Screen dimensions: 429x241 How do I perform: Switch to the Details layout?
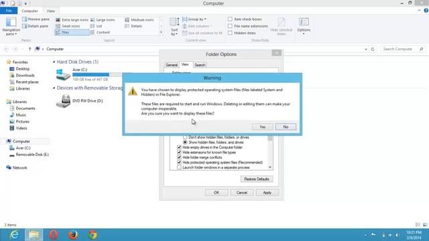tap(133, 26)
